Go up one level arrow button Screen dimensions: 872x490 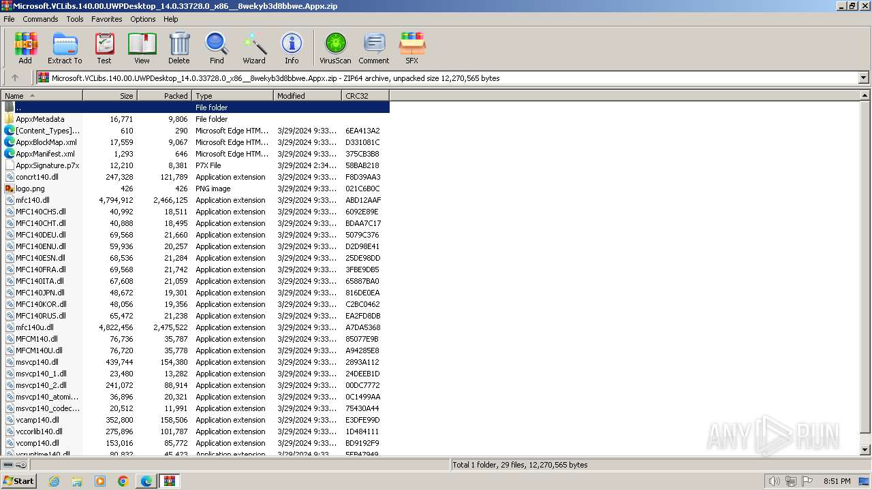point(15,78)
